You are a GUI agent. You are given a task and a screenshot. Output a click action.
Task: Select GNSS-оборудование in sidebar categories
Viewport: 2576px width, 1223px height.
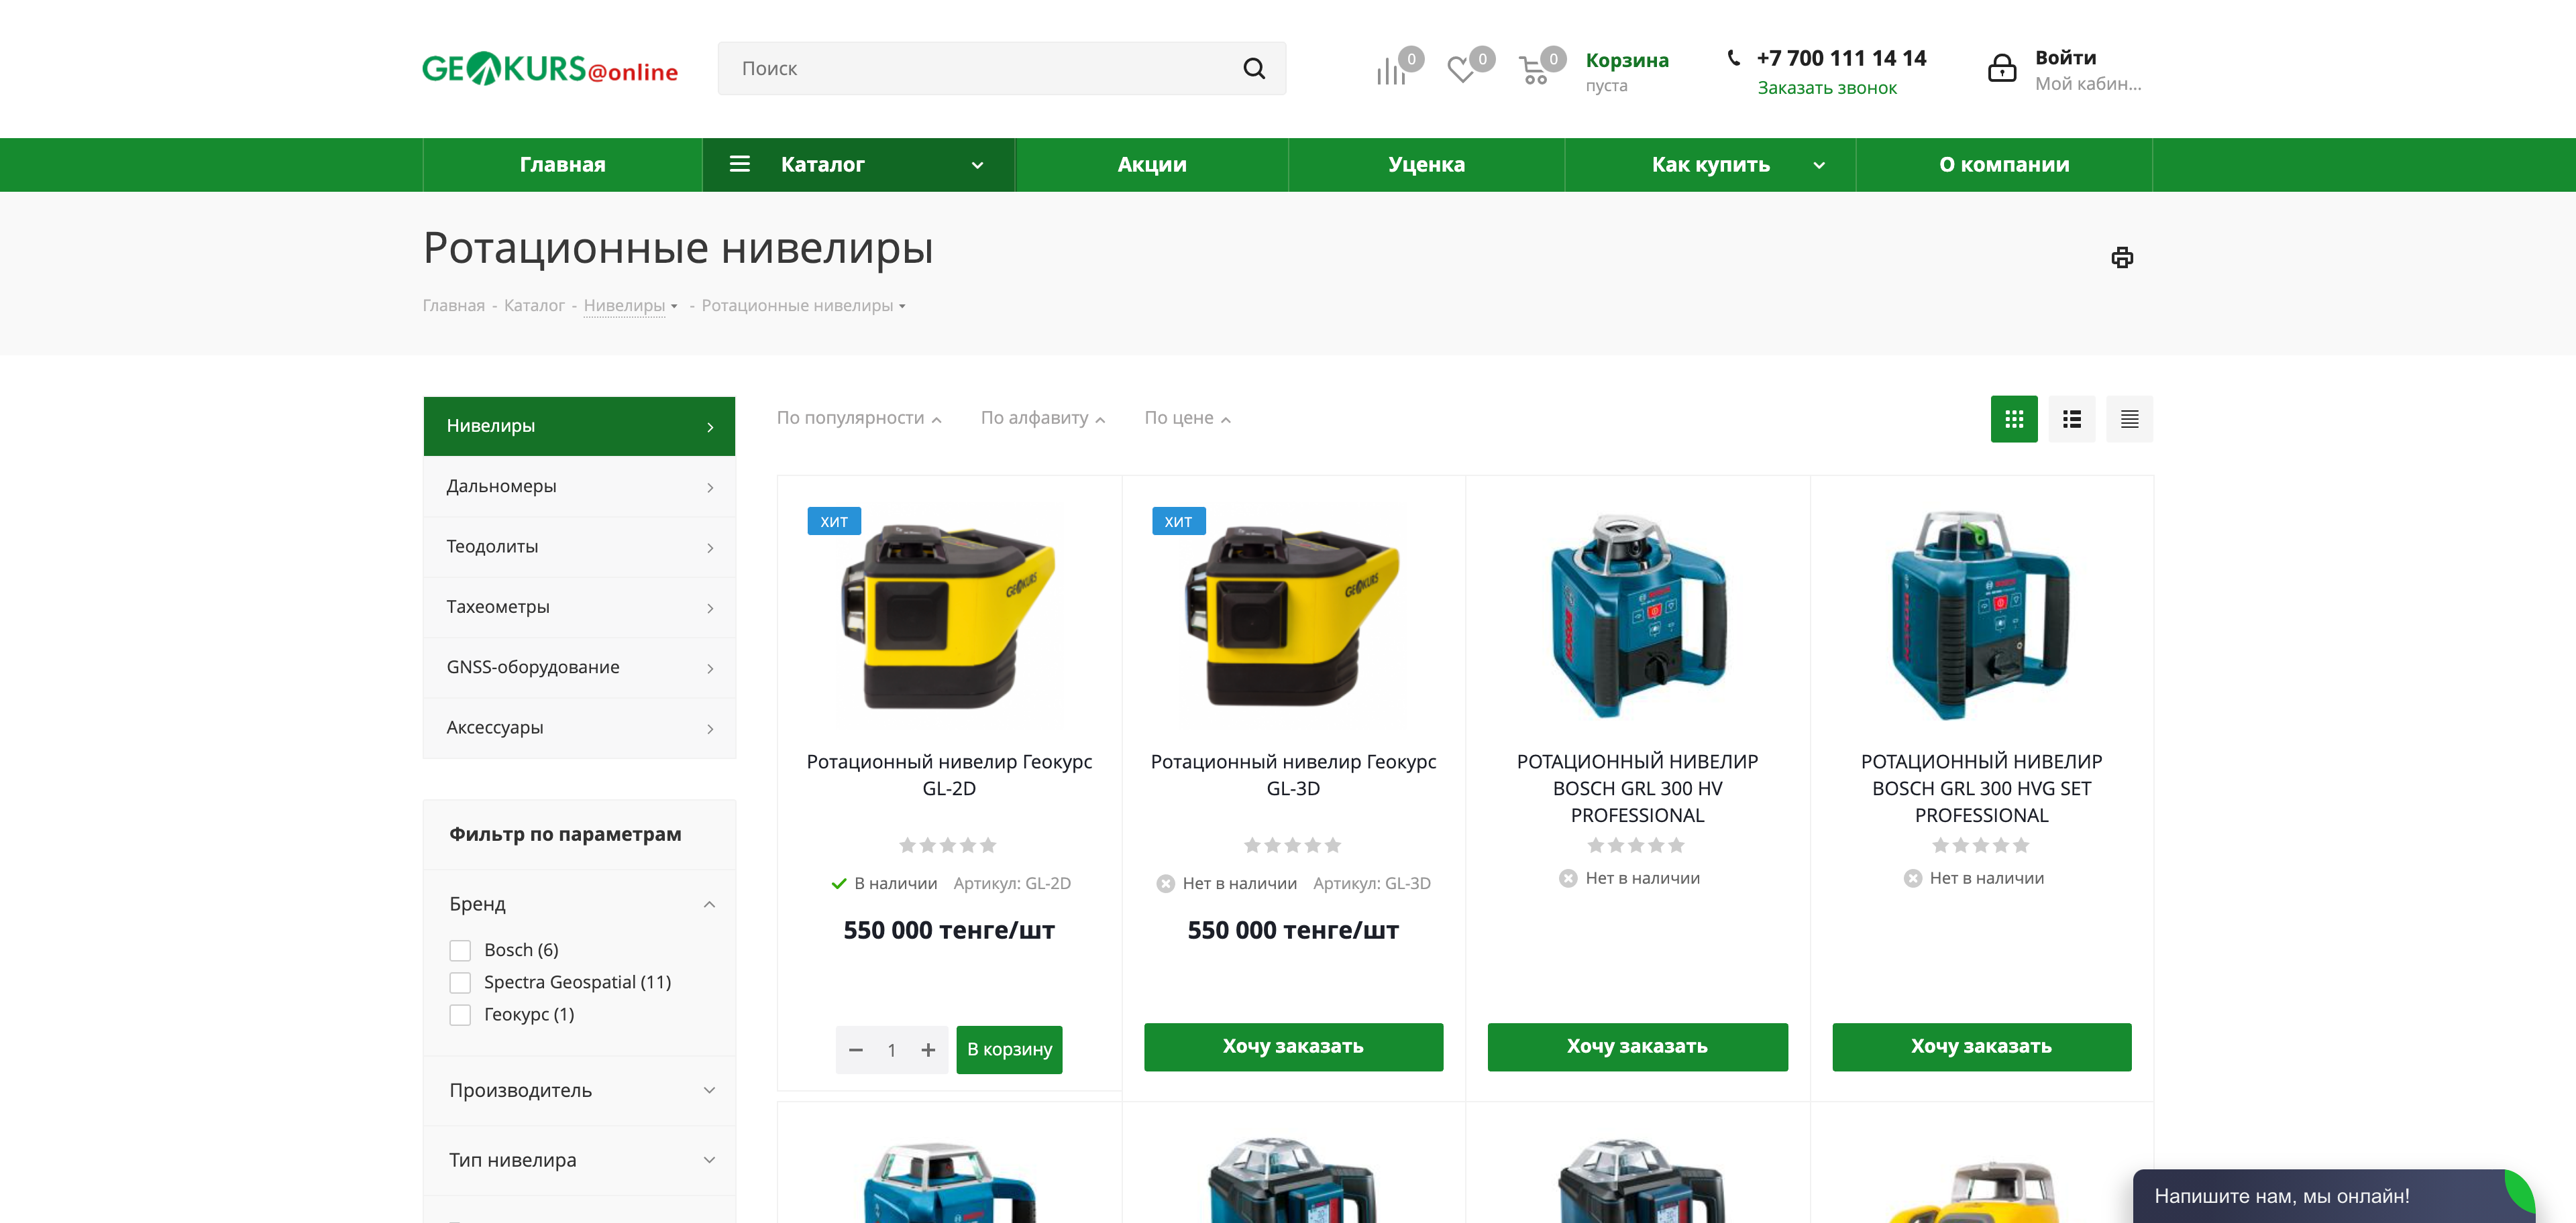[x=579, y=667]
